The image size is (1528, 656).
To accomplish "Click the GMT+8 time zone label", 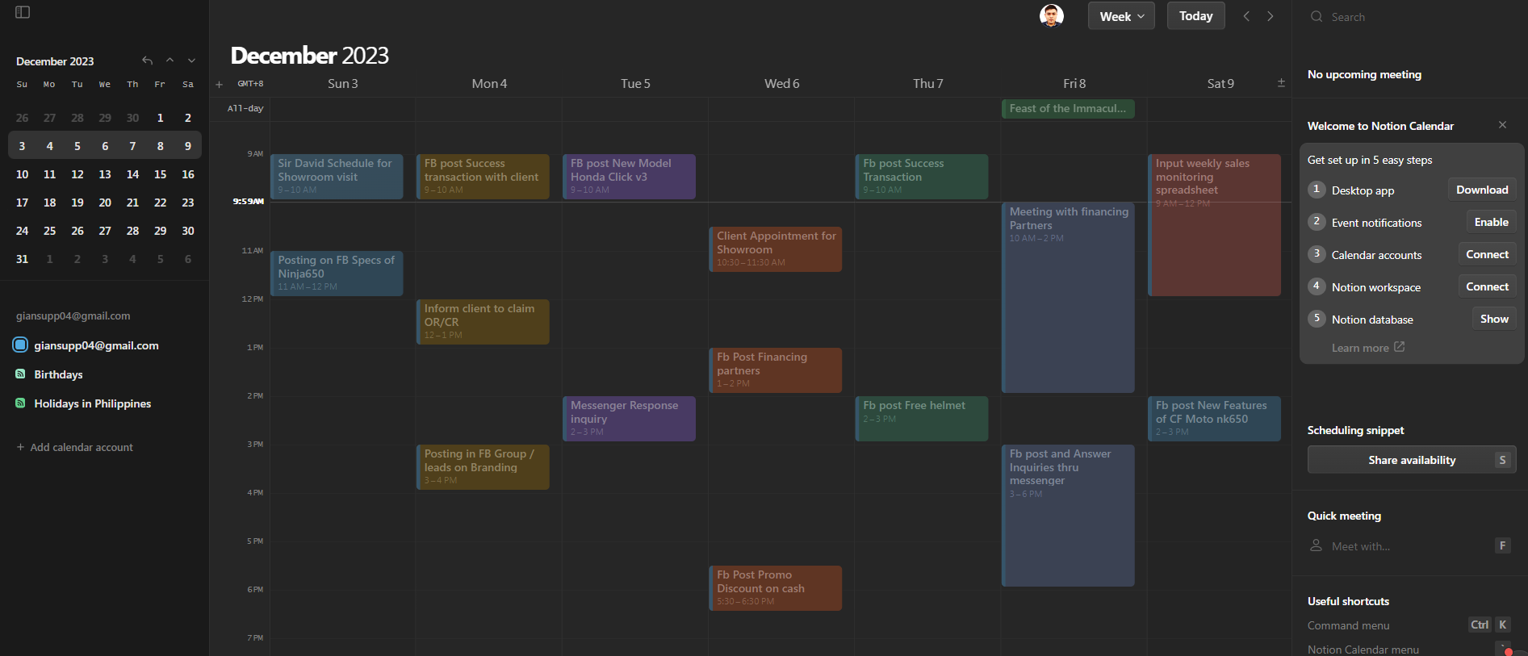I will 250,84.
